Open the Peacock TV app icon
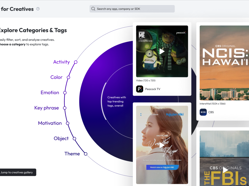This screenshot has width=249, height=186. pos(140,89)
